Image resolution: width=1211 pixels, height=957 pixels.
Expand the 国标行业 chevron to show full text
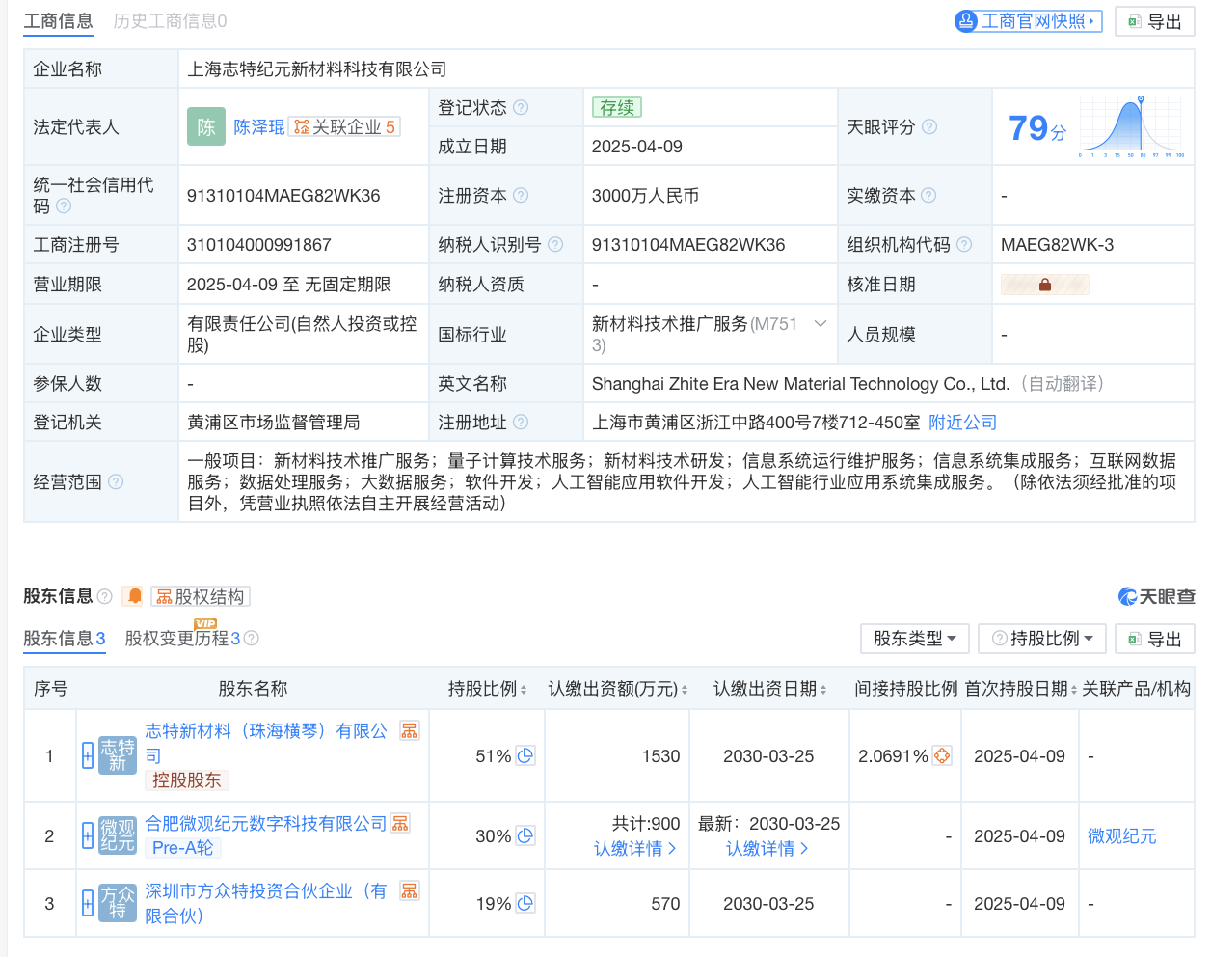point(821,324)
